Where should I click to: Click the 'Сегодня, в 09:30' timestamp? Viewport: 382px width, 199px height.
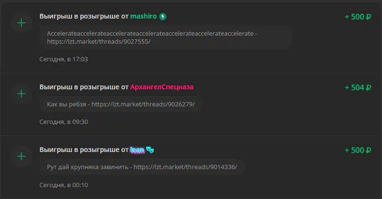(x=64, y=122)
